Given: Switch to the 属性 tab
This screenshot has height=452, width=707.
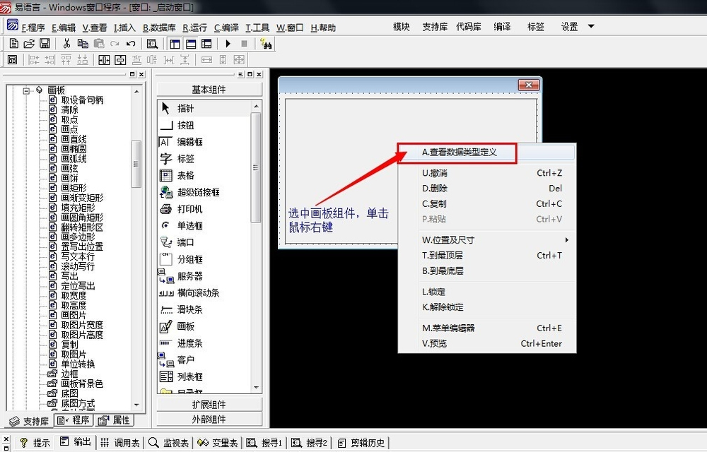Looking at the screenshot, I should point(115,420).
